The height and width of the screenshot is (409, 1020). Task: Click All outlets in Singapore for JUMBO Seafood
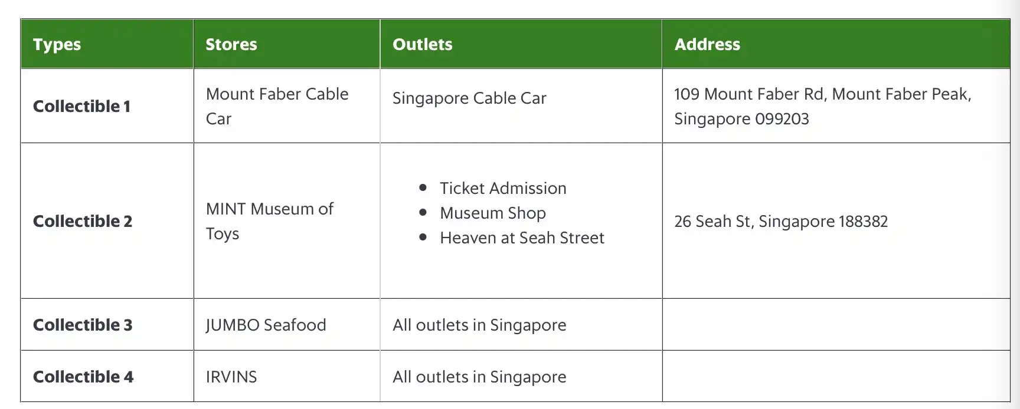pyautogui.click(x=479, y=325)
